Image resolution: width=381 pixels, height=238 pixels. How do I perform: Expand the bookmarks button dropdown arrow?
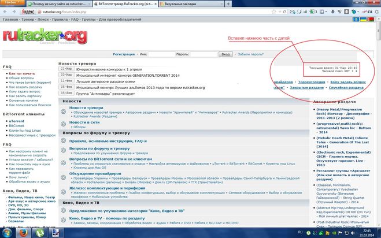pyautogui.click(x=326, y=12)
